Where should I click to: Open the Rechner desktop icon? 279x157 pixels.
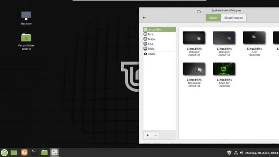pyautogui.click(x=26, y=18)
